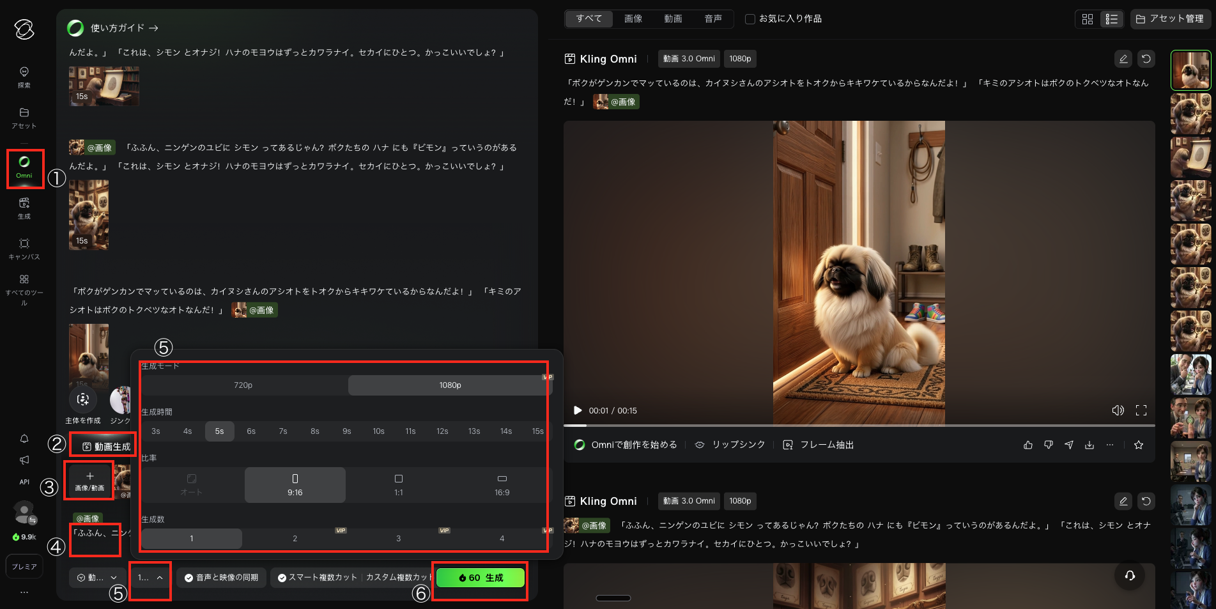Click the green 生成 button
This screenshot has width=1216, height=609.
coord(481,578)
